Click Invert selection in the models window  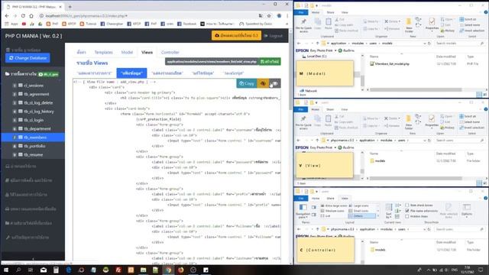pyautogui.click(x=471, y=31)
